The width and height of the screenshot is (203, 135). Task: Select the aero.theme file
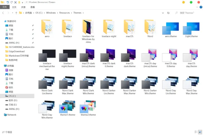(x=171, y=30)
